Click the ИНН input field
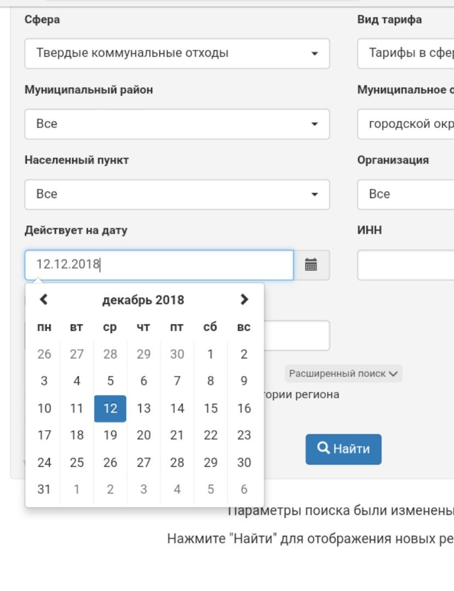This screenshot has height=591, width=454. click(x=405, y=265)
